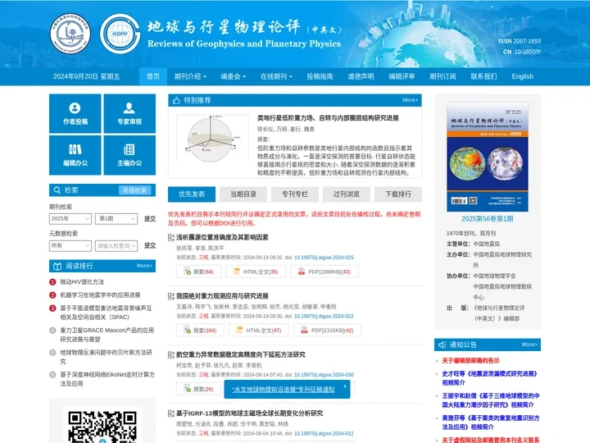Select the 下载排行 tab
Viewport: 590px width, 443px height.
[398, 194]
